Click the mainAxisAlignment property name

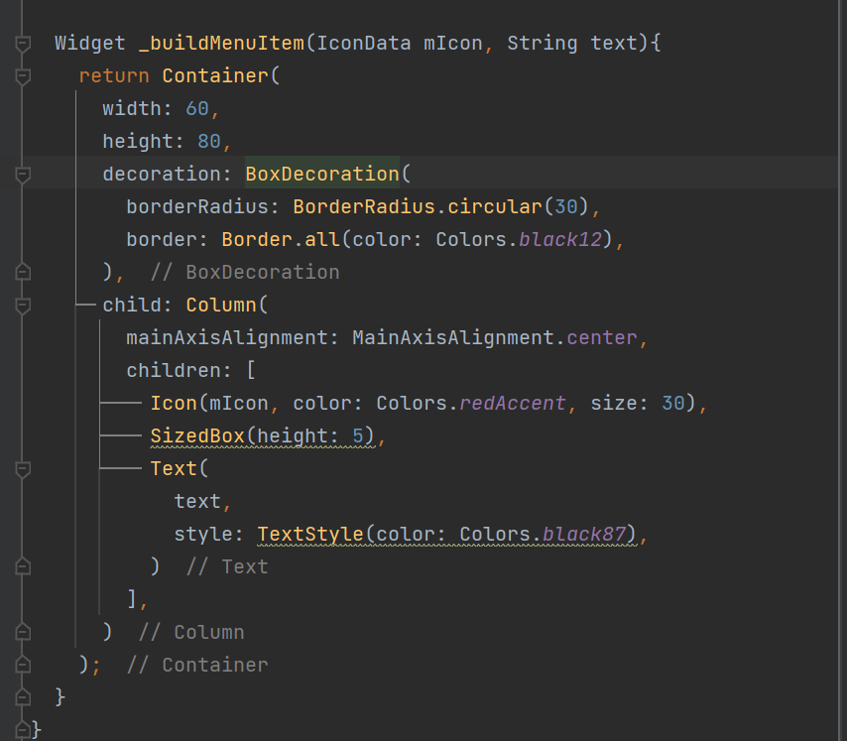[227, 337]
